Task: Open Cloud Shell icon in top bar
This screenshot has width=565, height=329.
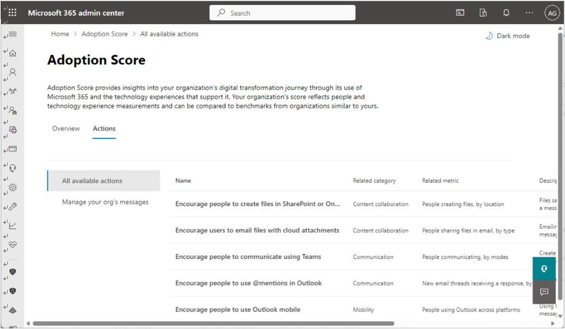Action: [x=460, y=13]
